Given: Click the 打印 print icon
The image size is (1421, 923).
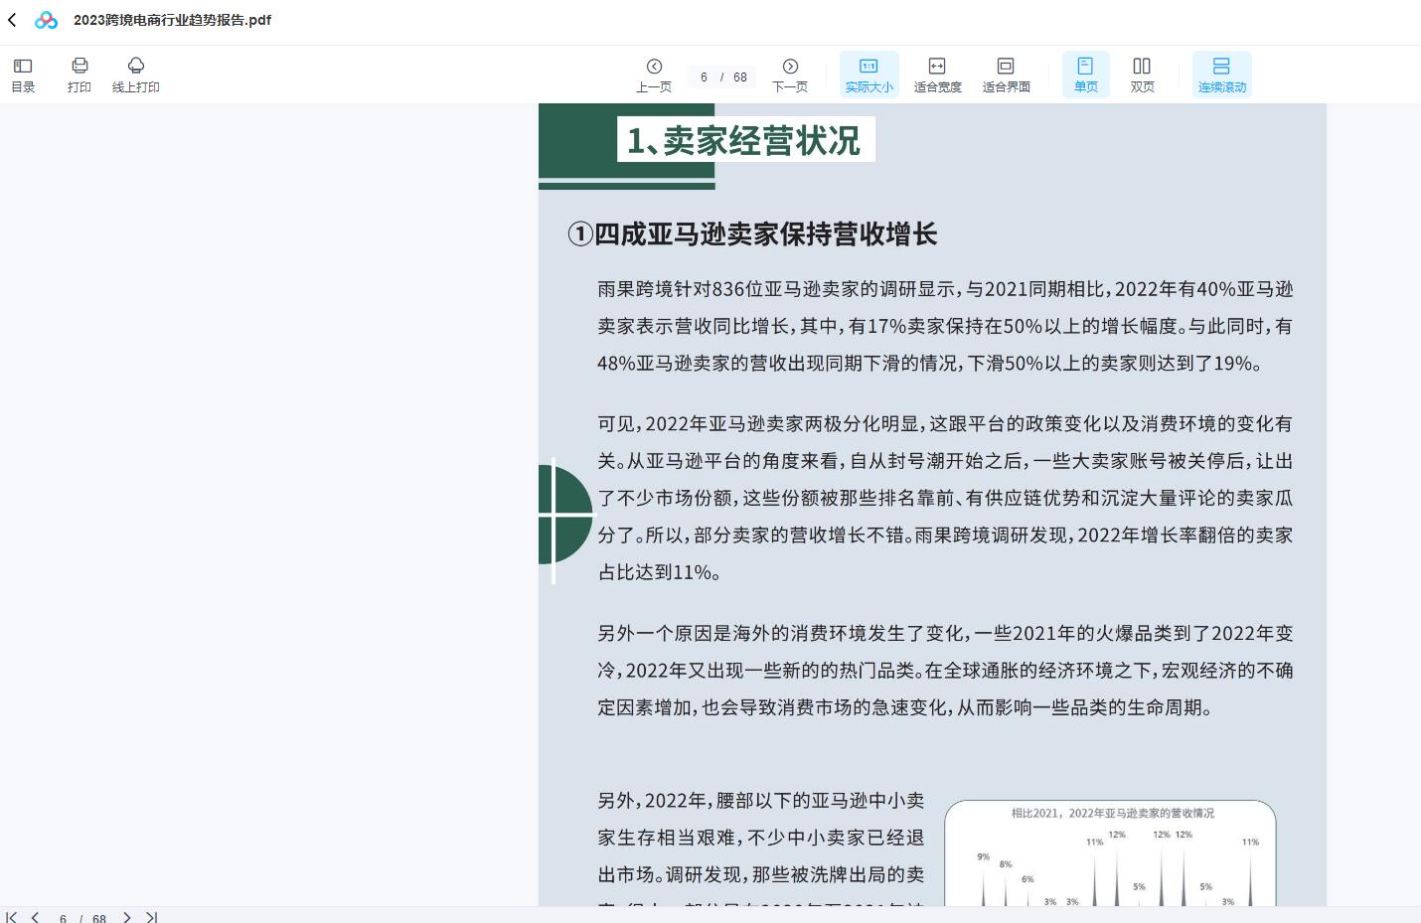Looking at the screenshot, I should pyautogui.click(x=79, y=75).
